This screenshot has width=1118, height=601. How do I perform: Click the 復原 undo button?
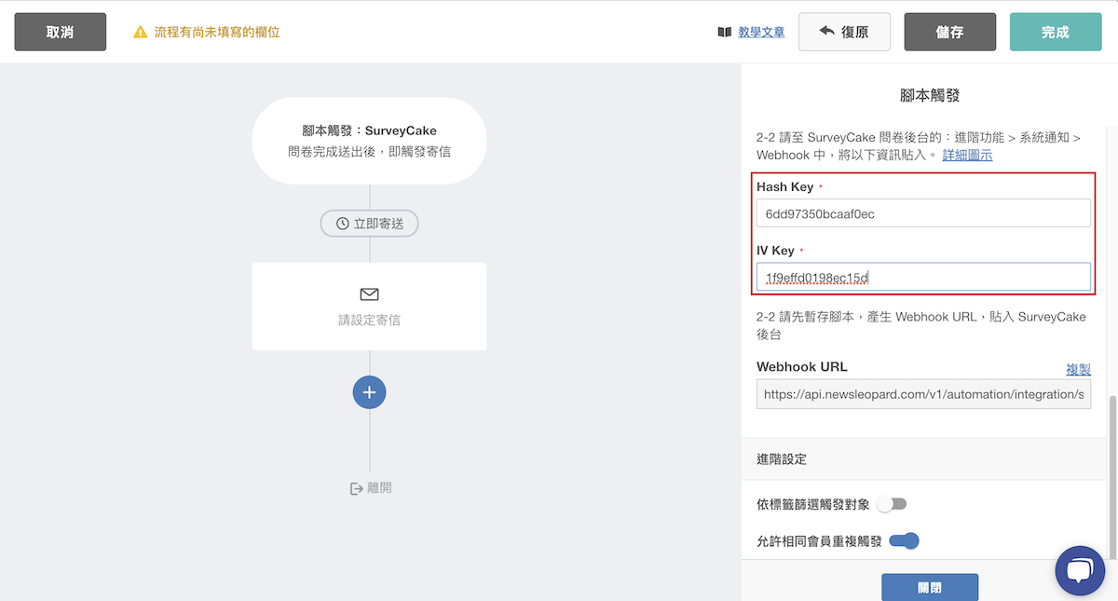click(x=844, y=32)
